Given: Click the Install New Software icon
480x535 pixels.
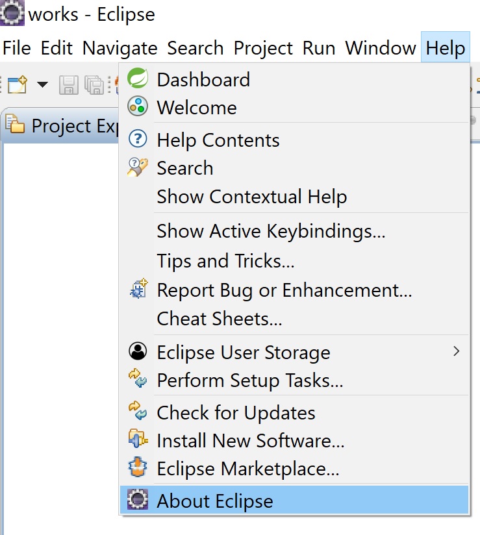Looking at the screenshot, I should pos(138,439).
